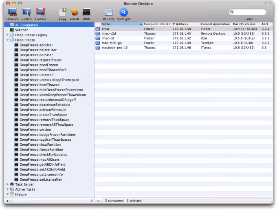Viewport: 277px width, 210px height.
Task: Click the add button below computer list
Action: tap(99, 201)
